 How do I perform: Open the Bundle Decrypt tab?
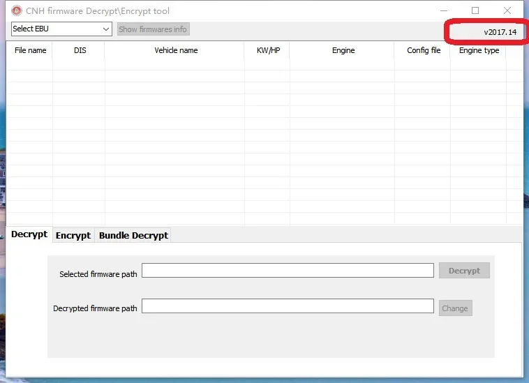click(x=133, y=235)
